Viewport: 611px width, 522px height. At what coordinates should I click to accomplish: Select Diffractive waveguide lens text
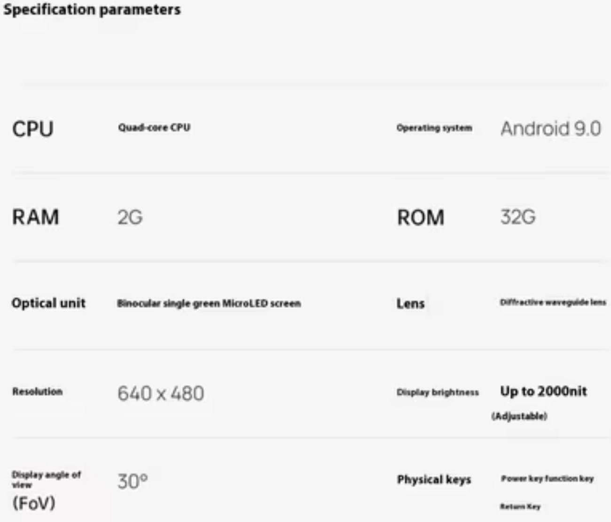(x=553, y=302)
